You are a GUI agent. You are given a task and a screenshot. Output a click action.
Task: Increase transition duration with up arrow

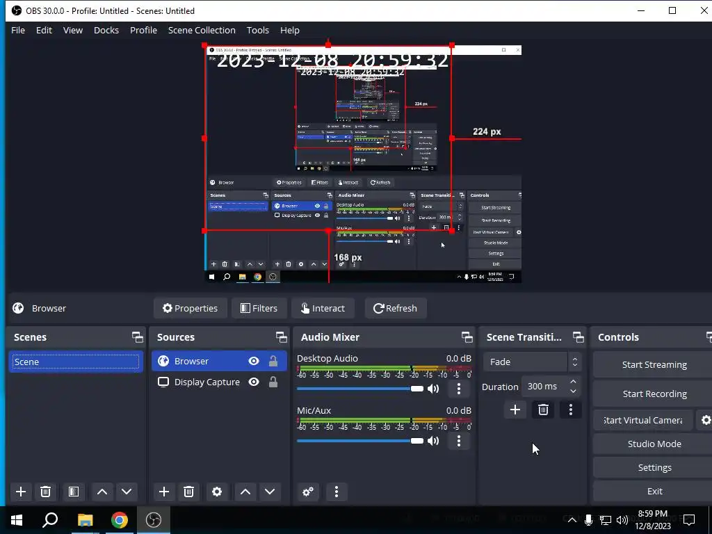click(x=573, y=382)
